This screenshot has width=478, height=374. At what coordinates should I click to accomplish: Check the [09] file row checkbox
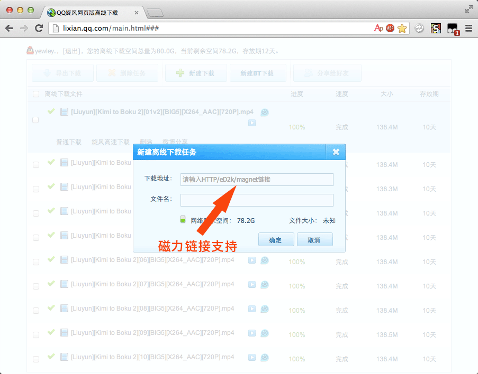(36, 335)
